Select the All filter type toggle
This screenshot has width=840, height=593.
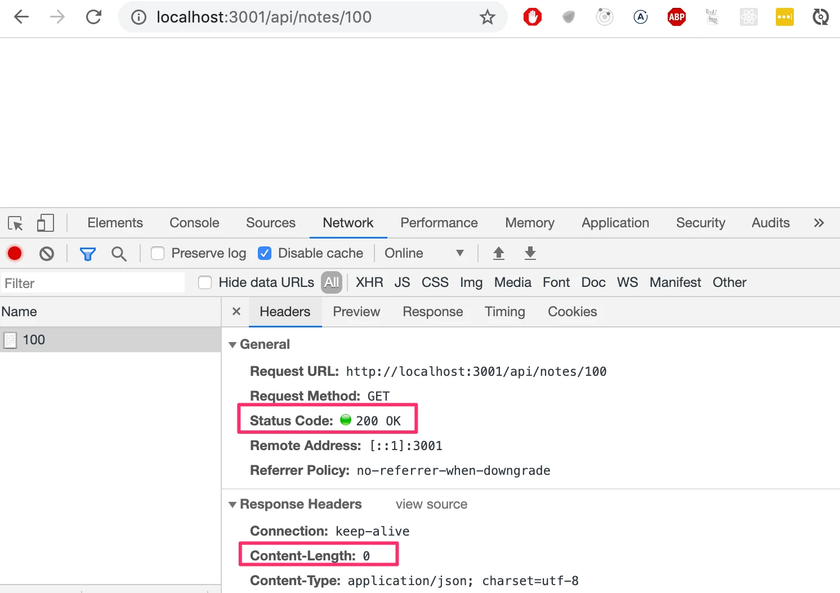coord(332,282)
